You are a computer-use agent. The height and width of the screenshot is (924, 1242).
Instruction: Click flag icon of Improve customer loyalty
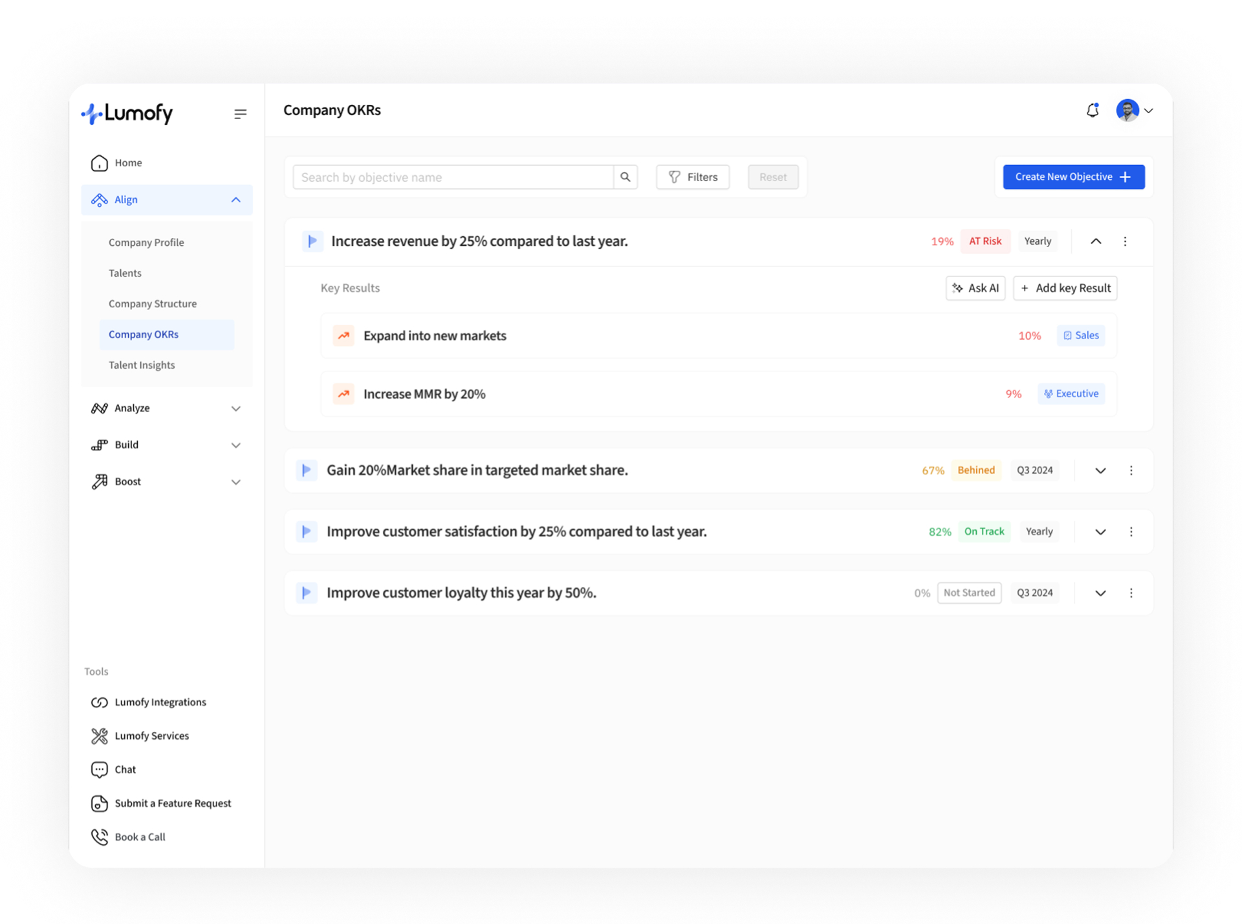click(307, 593)
